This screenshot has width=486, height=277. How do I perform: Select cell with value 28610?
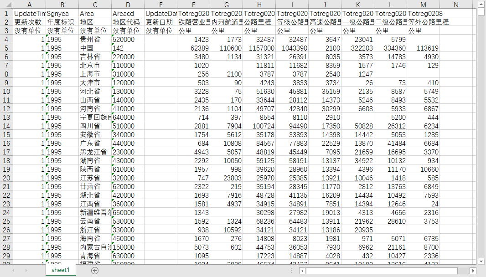[x=391, y=221]
